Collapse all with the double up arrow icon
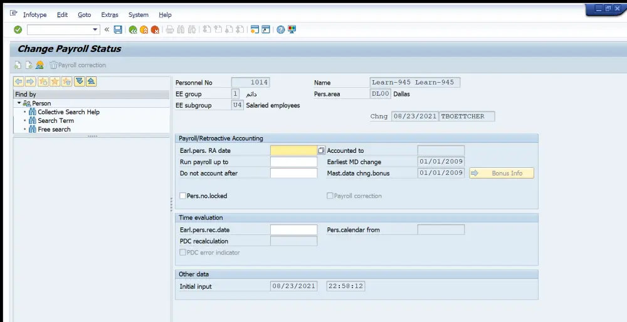Viewport: 627px width, 322px height. click(x=91, y=81)
